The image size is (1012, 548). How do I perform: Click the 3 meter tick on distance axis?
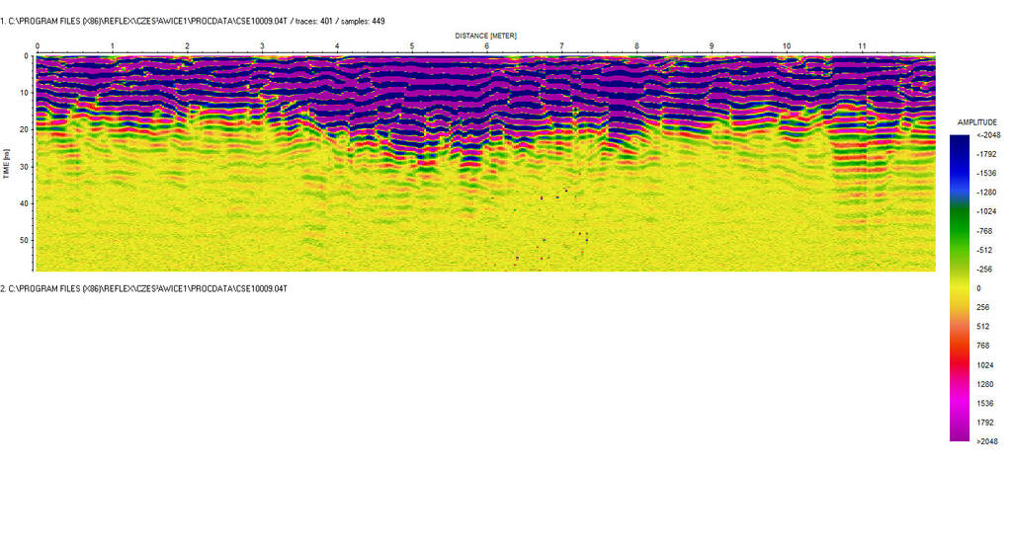pos(262,46)
